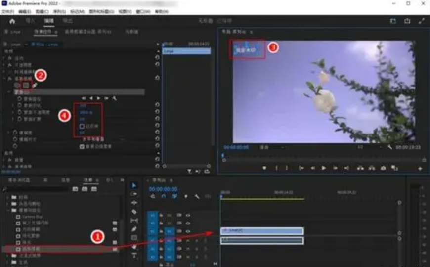Switch to the Import tab

pos(30,21)
